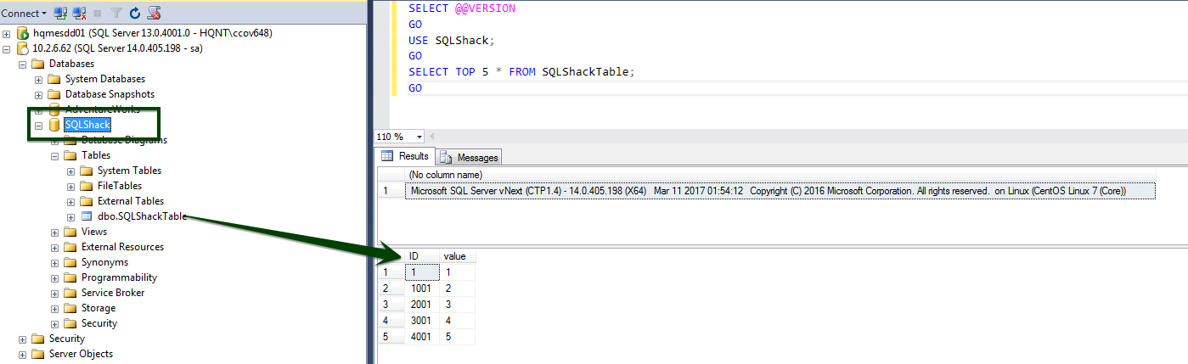The image size is (1188, 364).
Task: Open the Connect dropdown in Object Explorer
Action: tap(25, 13)
